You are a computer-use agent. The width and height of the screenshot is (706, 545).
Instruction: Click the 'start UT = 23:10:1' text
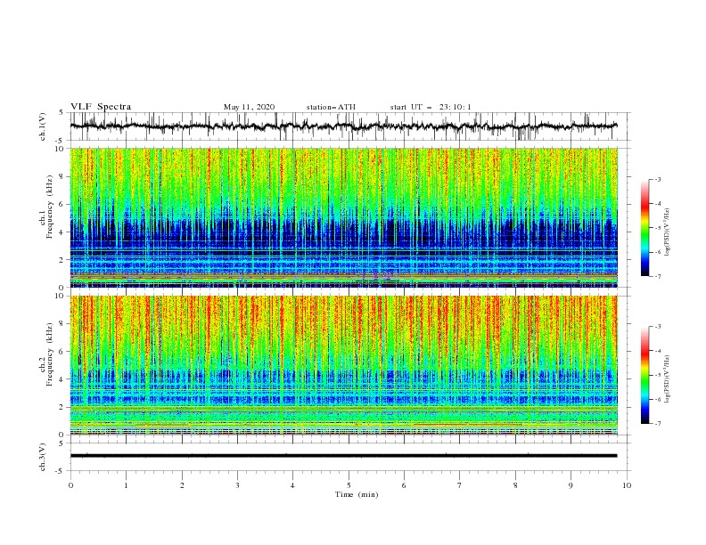[x=431, y=107]
